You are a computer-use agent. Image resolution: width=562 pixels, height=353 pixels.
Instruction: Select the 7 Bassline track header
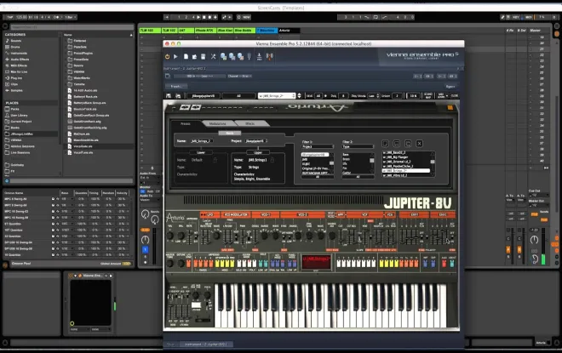coord(267,31)
